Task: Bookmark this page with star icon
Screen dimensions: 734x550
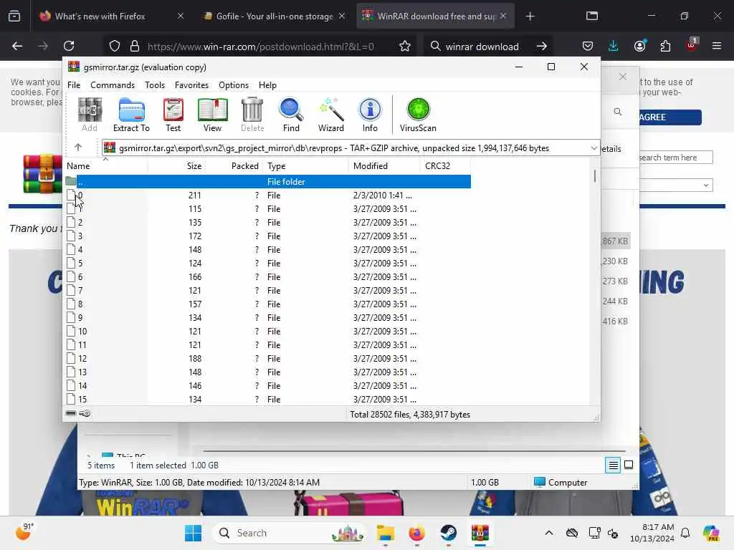Action: coord(405,46)
